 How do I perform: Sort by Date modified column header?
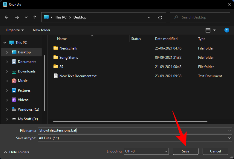pos(166,39)
